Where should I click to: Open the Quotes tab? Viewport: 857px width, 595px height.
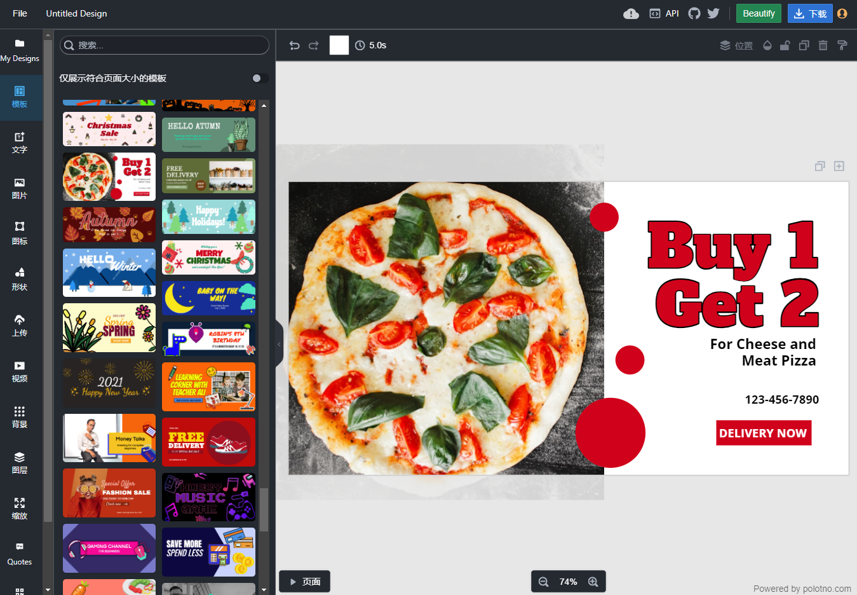20,555
